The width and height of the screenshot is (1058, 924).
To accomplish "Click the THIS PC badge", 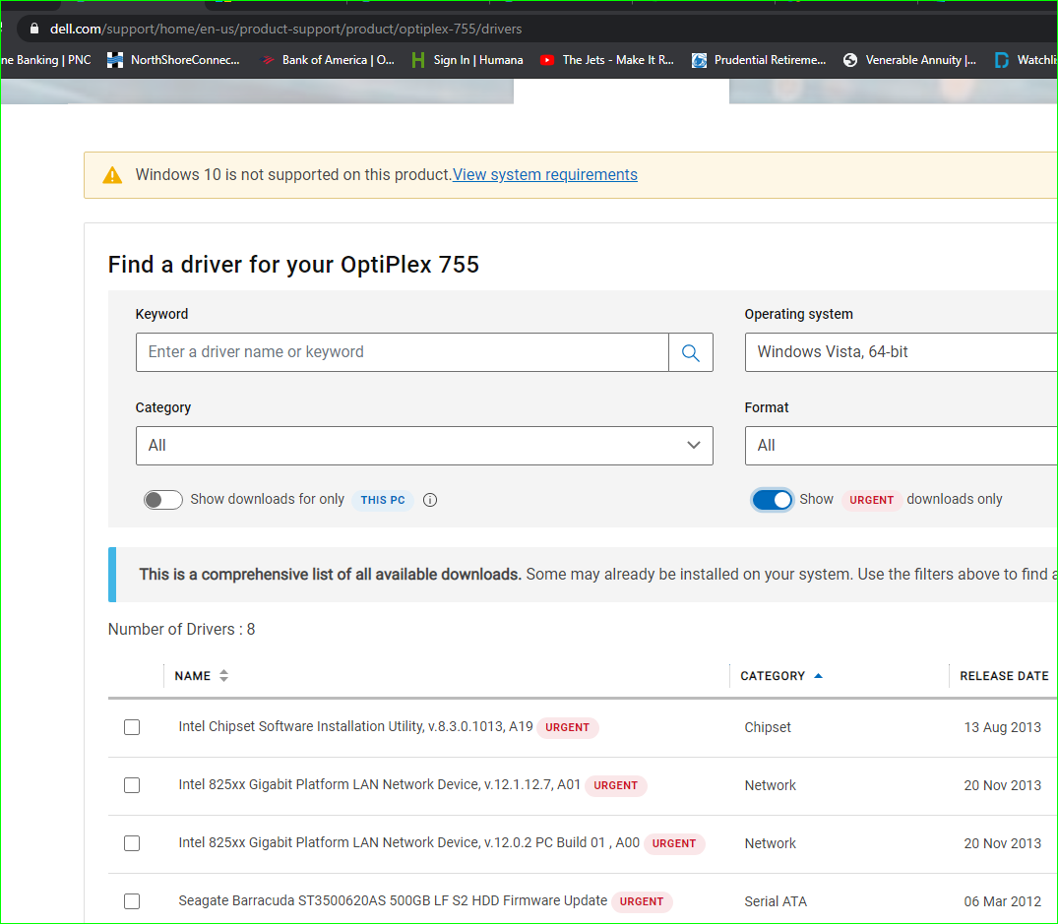I will point(383,500).
